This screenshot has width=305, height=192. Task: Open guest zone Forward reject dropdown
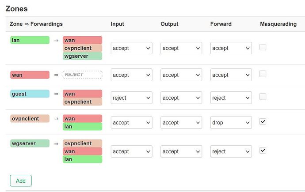(231, 98)
